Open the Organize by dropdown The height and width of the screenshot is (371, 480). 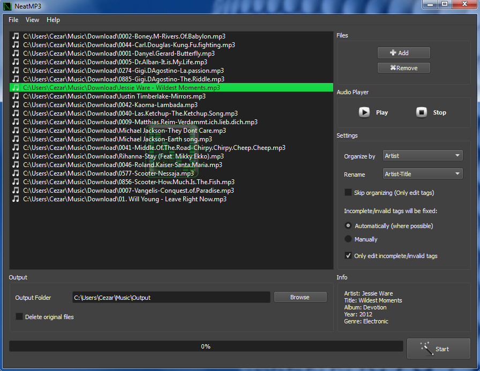coord(423,156)
